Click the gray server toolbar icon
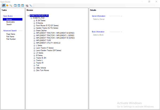The width and height of the screenshot is (160, 110). click(27, 6)
